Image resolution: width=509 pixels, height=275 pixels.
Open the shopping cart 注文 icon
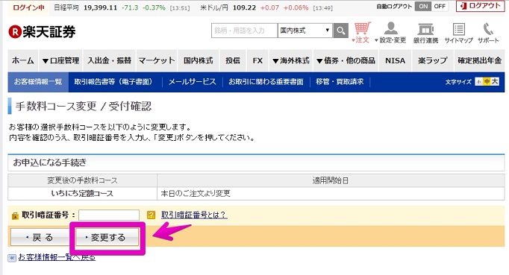[x=362, y=33]
